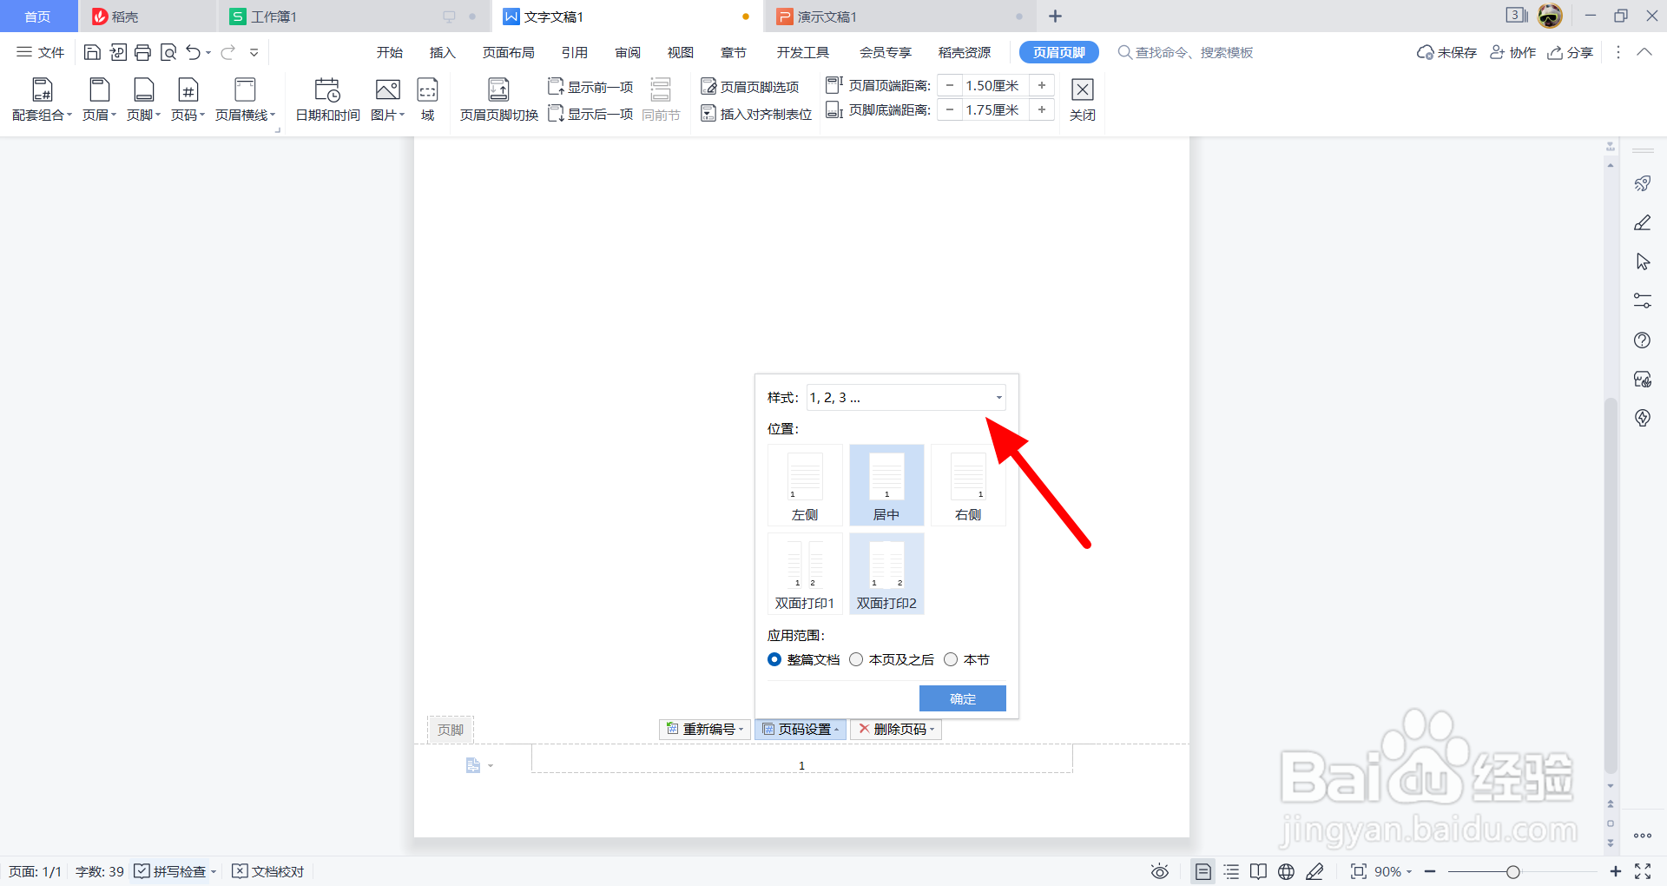Image resolution: width=1667 pixels, height=886 pixels.
Task: Open 页眉页脚选项 settings
Action: [752, 86]
